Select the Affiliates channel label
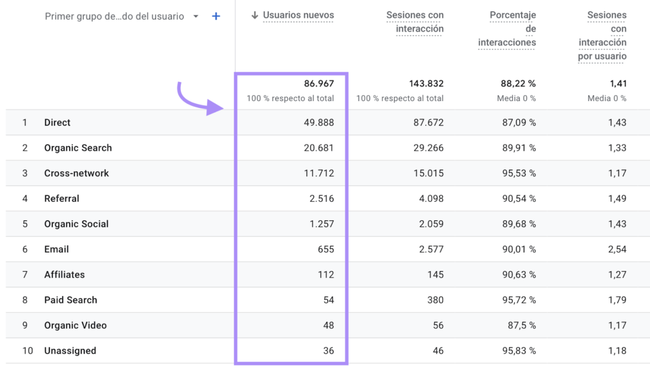The image size is (650, 368). (x=64, y=275)
